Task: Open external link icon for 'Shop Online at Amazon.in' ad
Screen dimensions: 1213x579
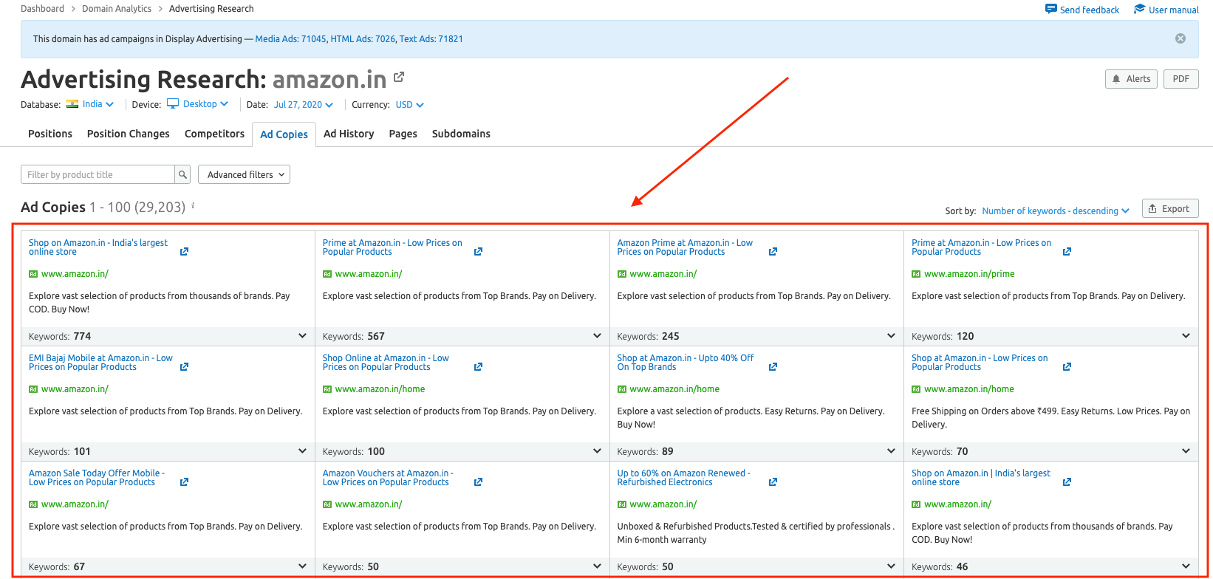Action: (478, 367)
